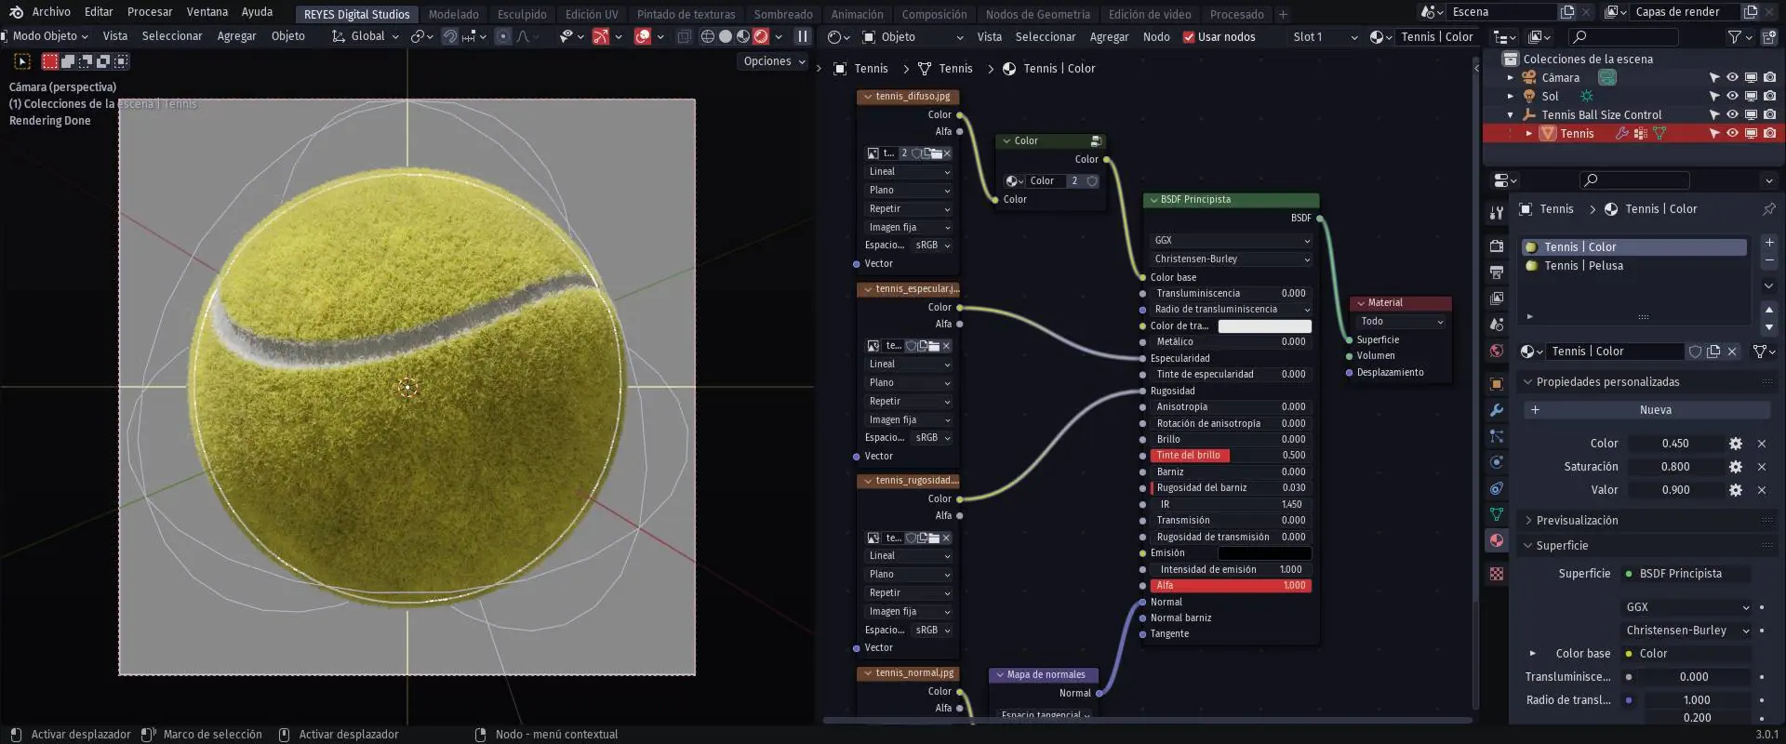Viewport: 1786px width, 744px height.
Task: Click the Color de transluminiscencia white swatch
Action: [x=1264, y=326]
